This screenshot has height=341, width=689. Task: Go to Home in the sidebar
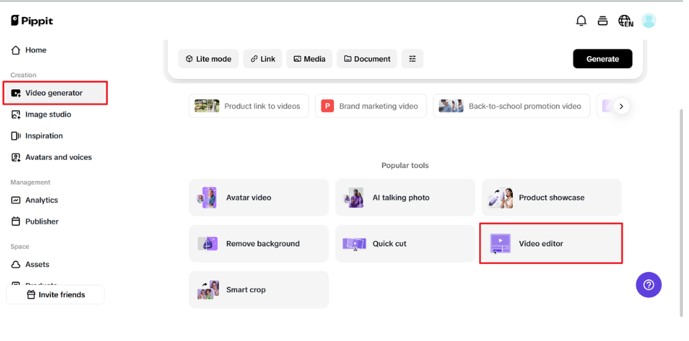[x=55, y=50]
